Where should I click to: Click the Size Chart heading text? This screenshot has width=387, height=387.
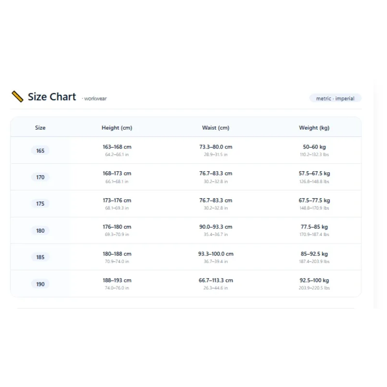52,96
